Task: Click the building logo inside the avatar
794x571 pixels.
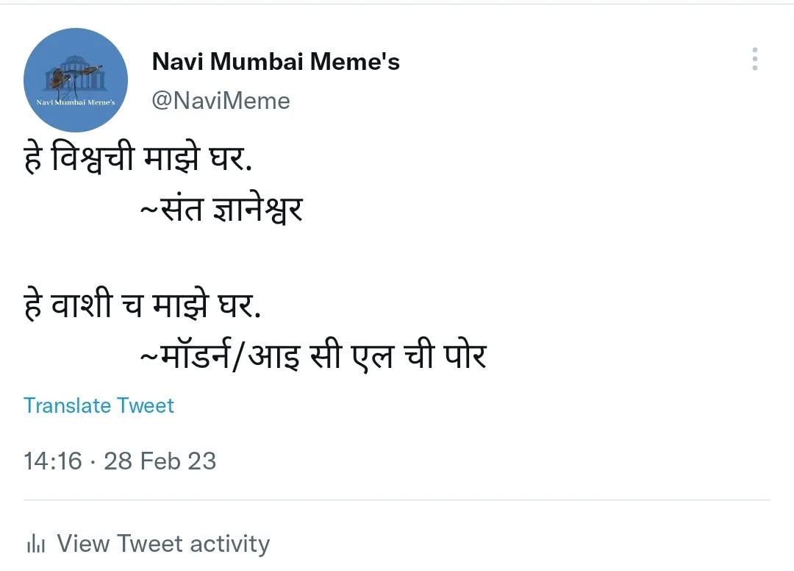Action: coord(74,74)
